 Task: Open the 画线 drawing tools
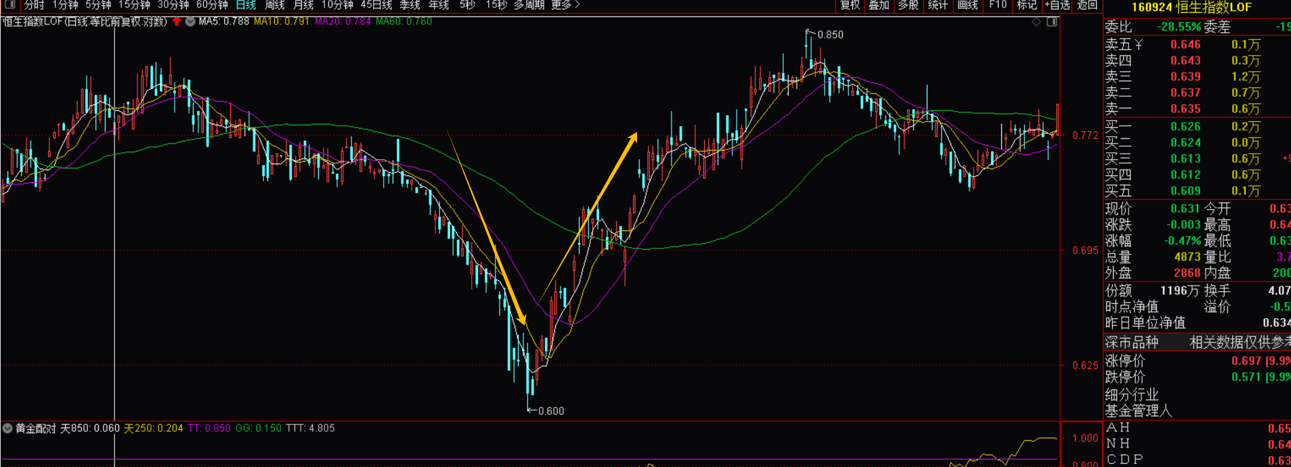click(967, 5)
